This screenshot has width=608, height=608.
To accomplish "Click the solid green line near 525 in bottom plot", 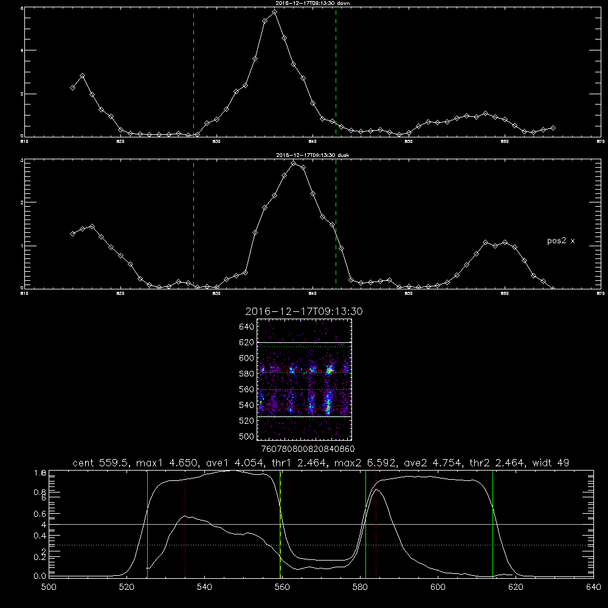I will point(147,524).
